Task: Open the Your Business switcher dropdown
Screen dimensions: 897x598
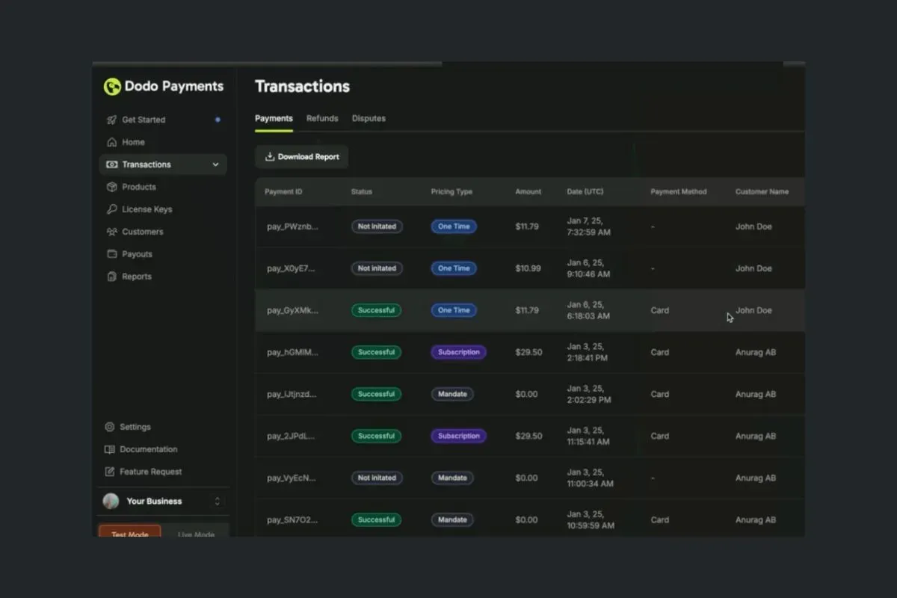Action: [x=218, y=502]
